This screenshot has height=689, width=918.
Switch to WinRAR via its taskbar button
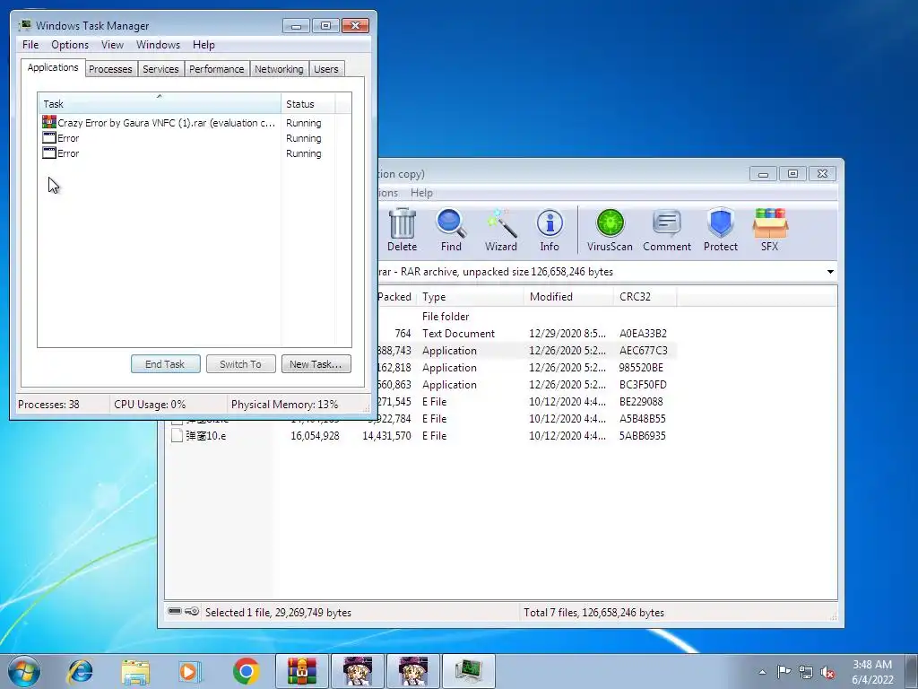pyautogui.click(x=302, y=671)
